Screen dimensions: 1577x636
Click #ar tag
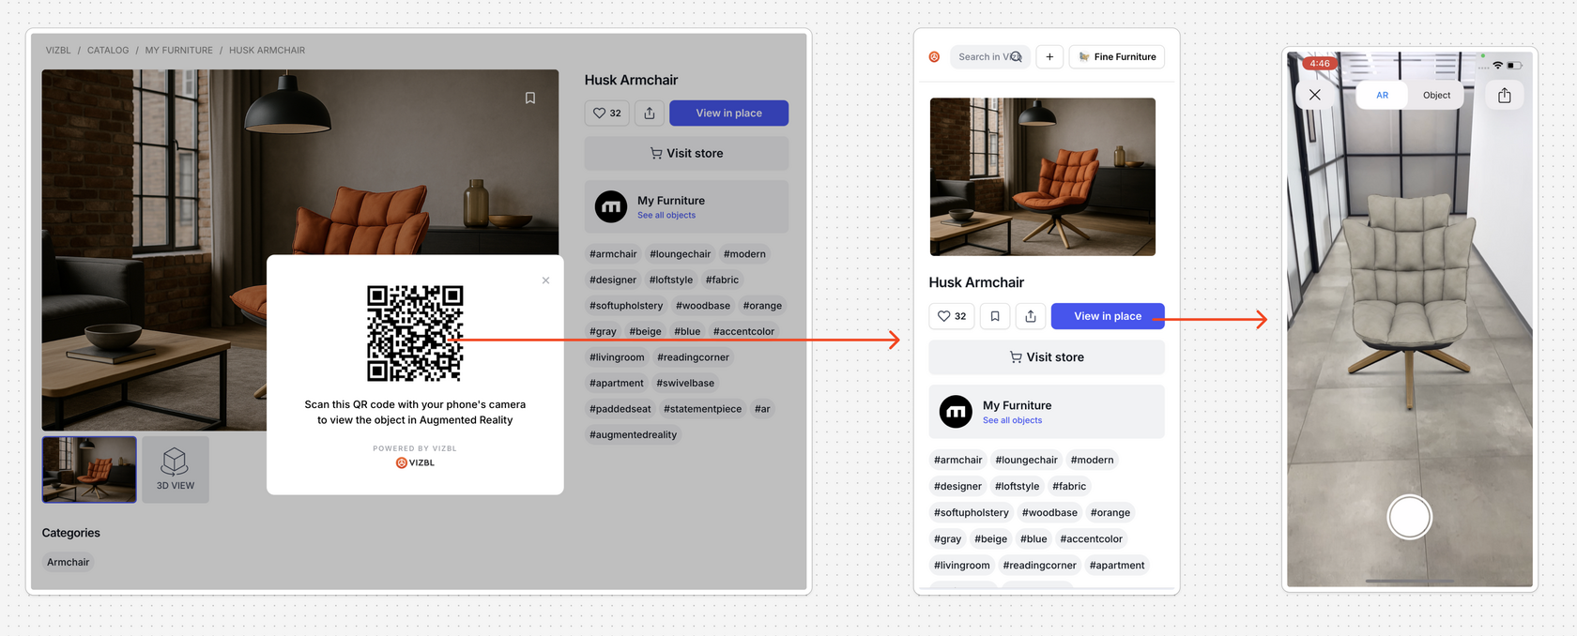pyautogui.click(x=762, y=409)
